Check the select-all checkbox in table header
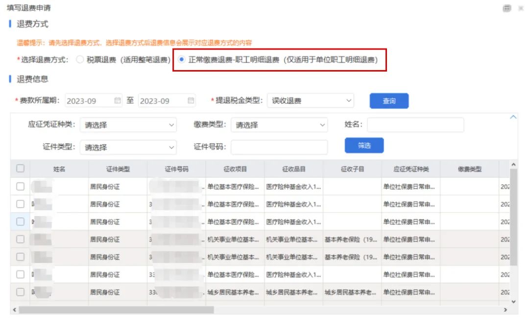This screenshot has width=529, height=321. 20,168
